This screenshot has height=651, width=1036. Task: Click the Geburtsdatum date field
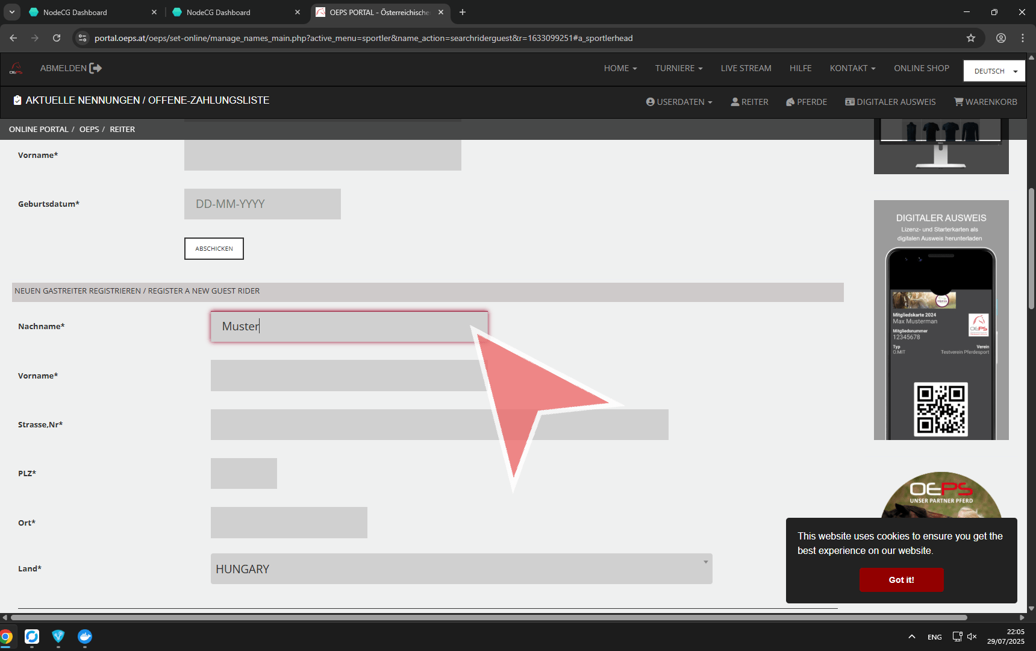pyautogui.click(x=262, y=204)
